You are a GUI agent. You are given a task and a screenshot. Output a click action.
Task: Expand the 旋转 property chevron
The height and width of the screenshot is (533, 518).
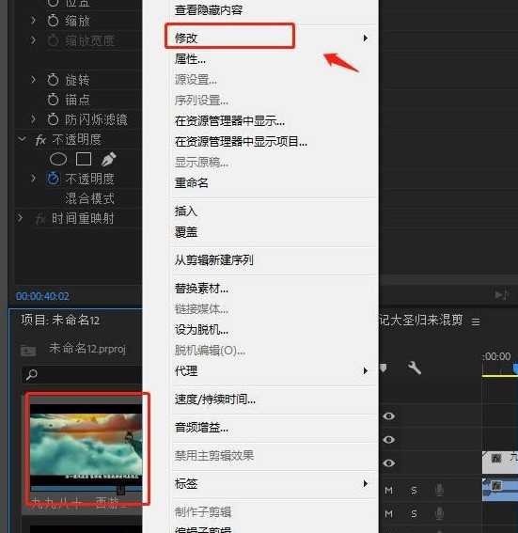pyautogui.click(x=33, y=80)
